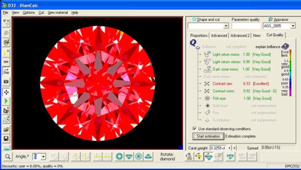Viewport: 301px width, 170px height.
Task: Click the Start estimation button
Action: pos(208,136)
